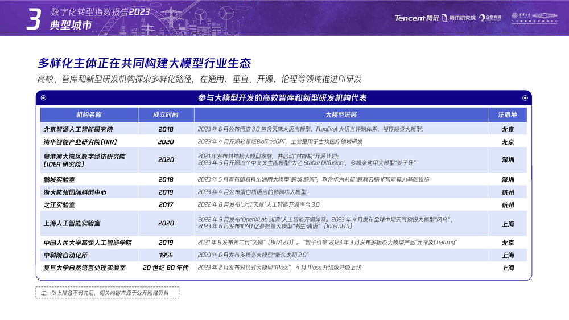Click year 2019 in the 浙大杭州 row

pyautogui.click(x=166, y=192)
